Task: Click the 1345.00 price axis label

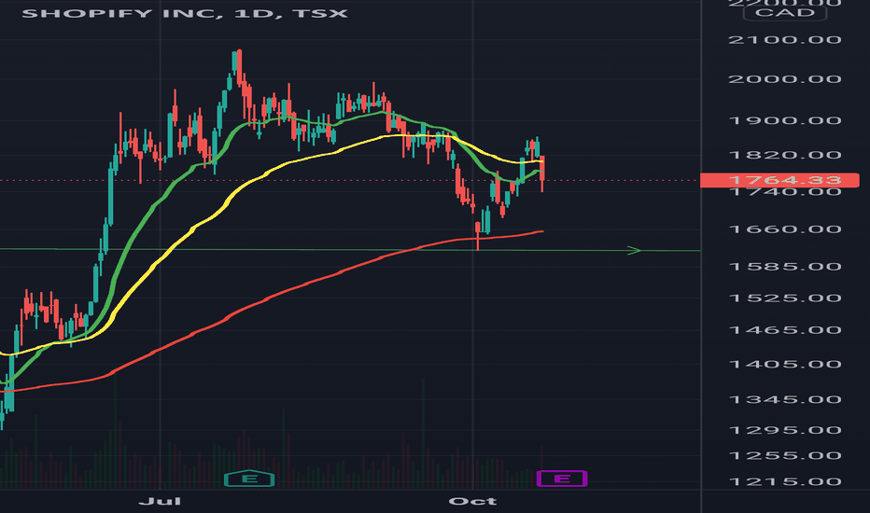Action: click(x=784, y=400)
